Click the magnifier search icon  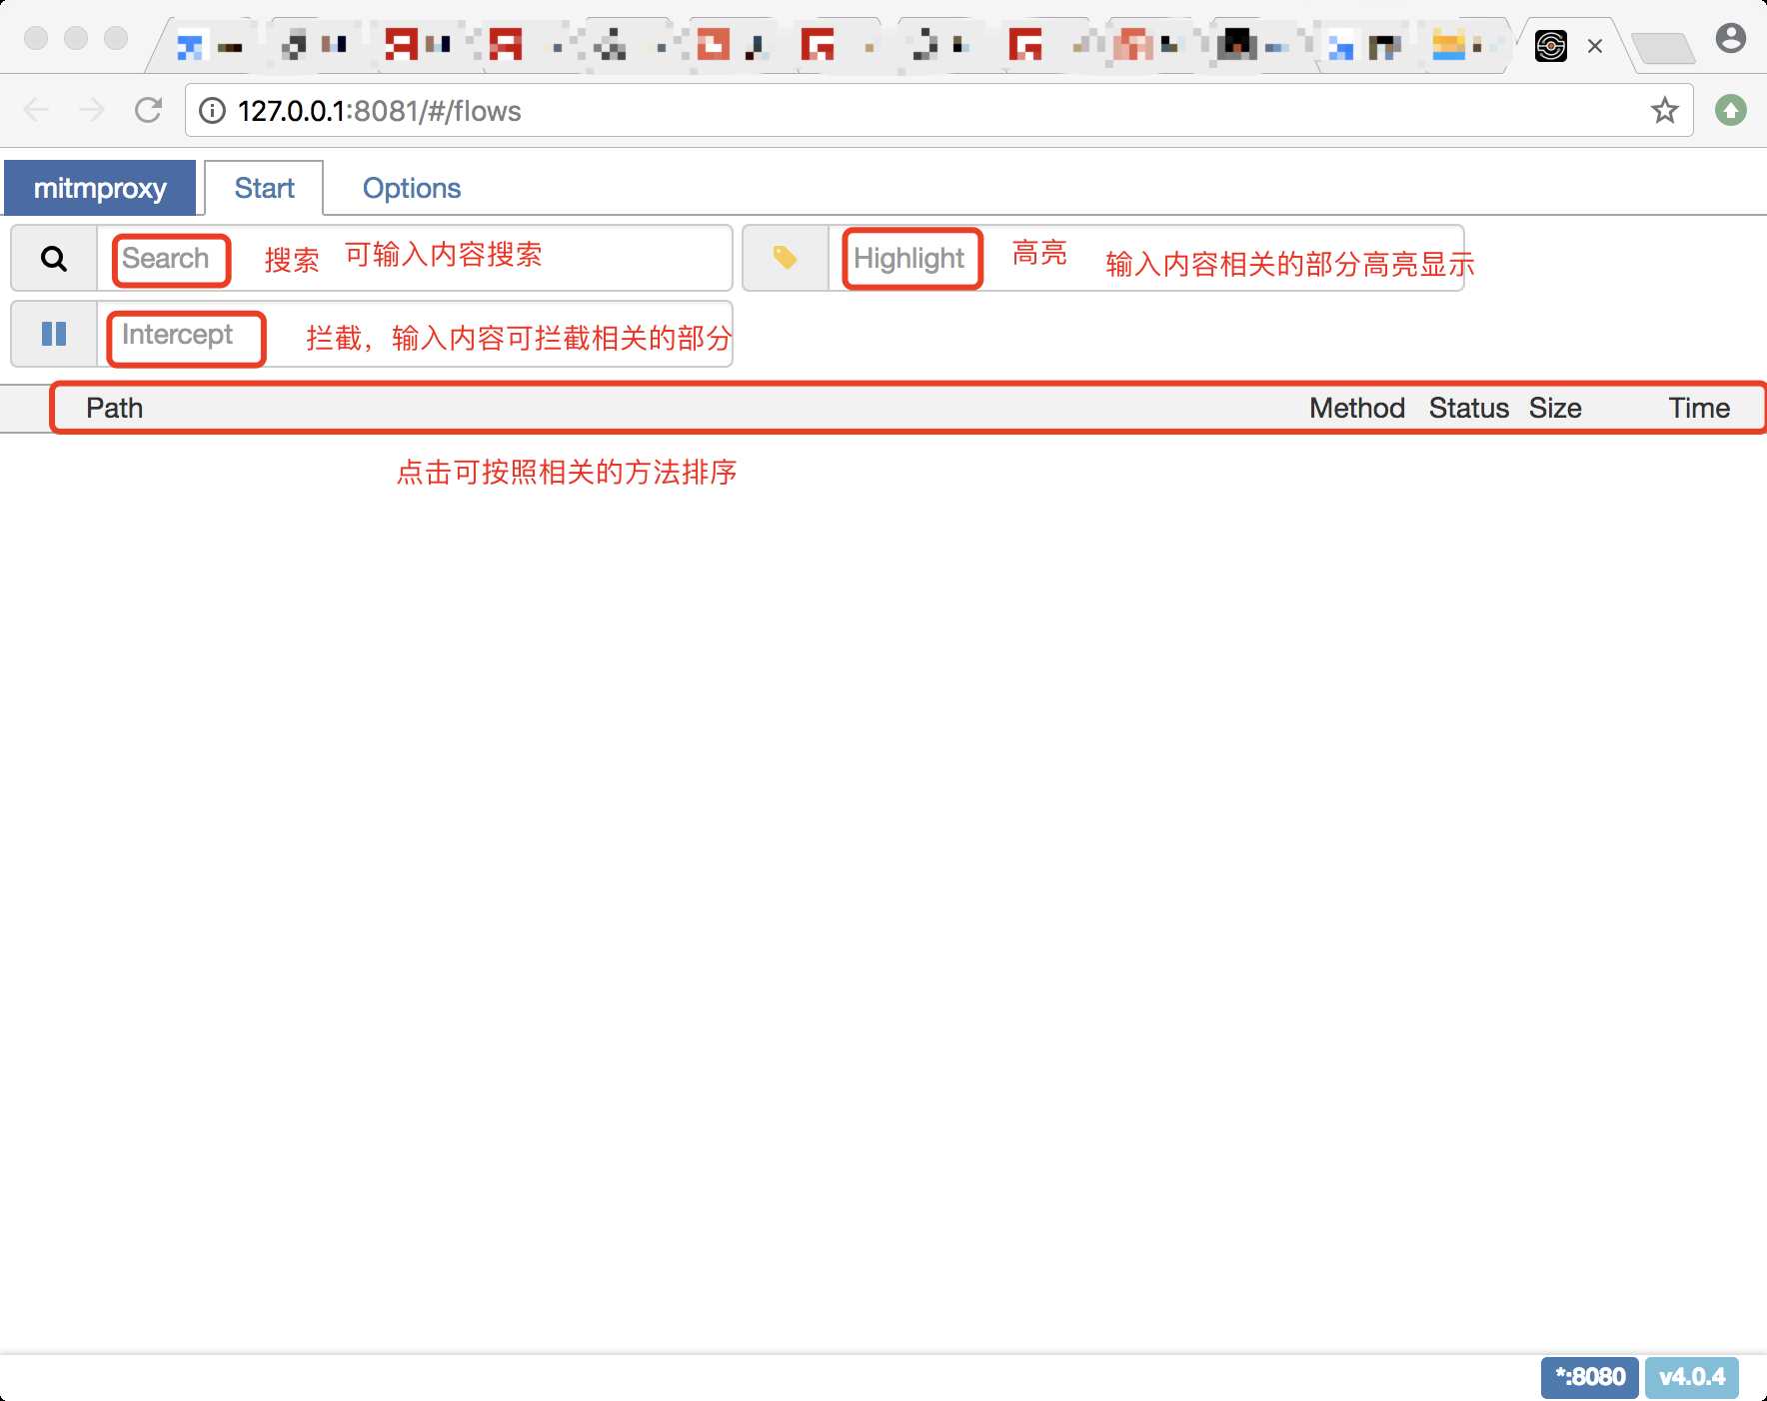click(54, 259)
